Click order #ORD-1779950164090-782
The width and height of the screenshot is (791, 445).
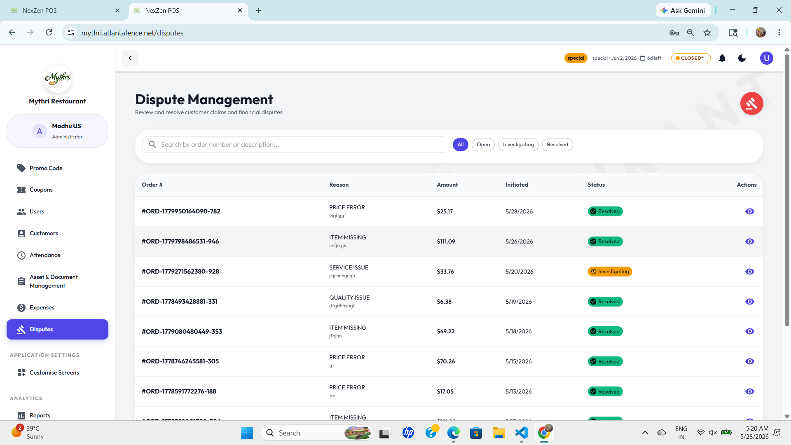pyautogui.click(x=181, y=211)
